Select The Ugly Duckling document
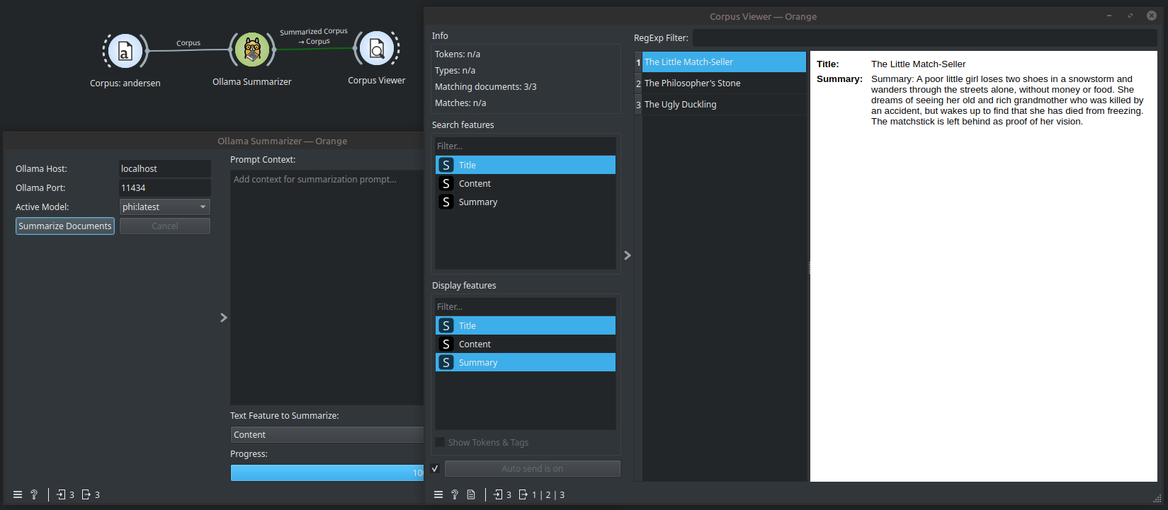The height and width of the screenshot is (510, 1168). tap(724, 104)
